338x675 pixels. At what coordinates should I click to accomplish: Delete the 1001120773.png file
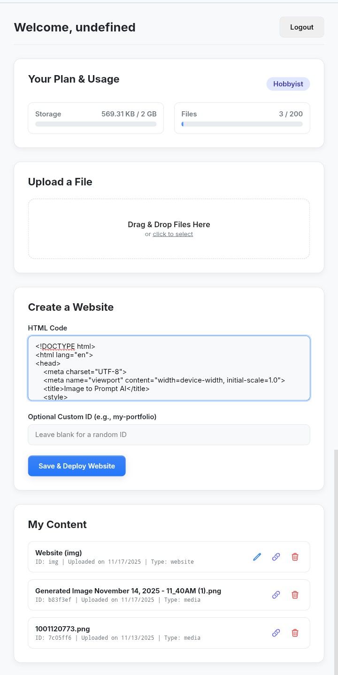coord(295,633)
